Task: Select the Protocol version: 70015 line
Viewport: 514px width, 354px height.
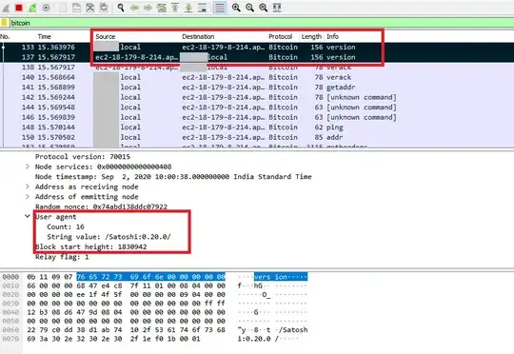Action: pyautogui.click(x=83, y=157)
